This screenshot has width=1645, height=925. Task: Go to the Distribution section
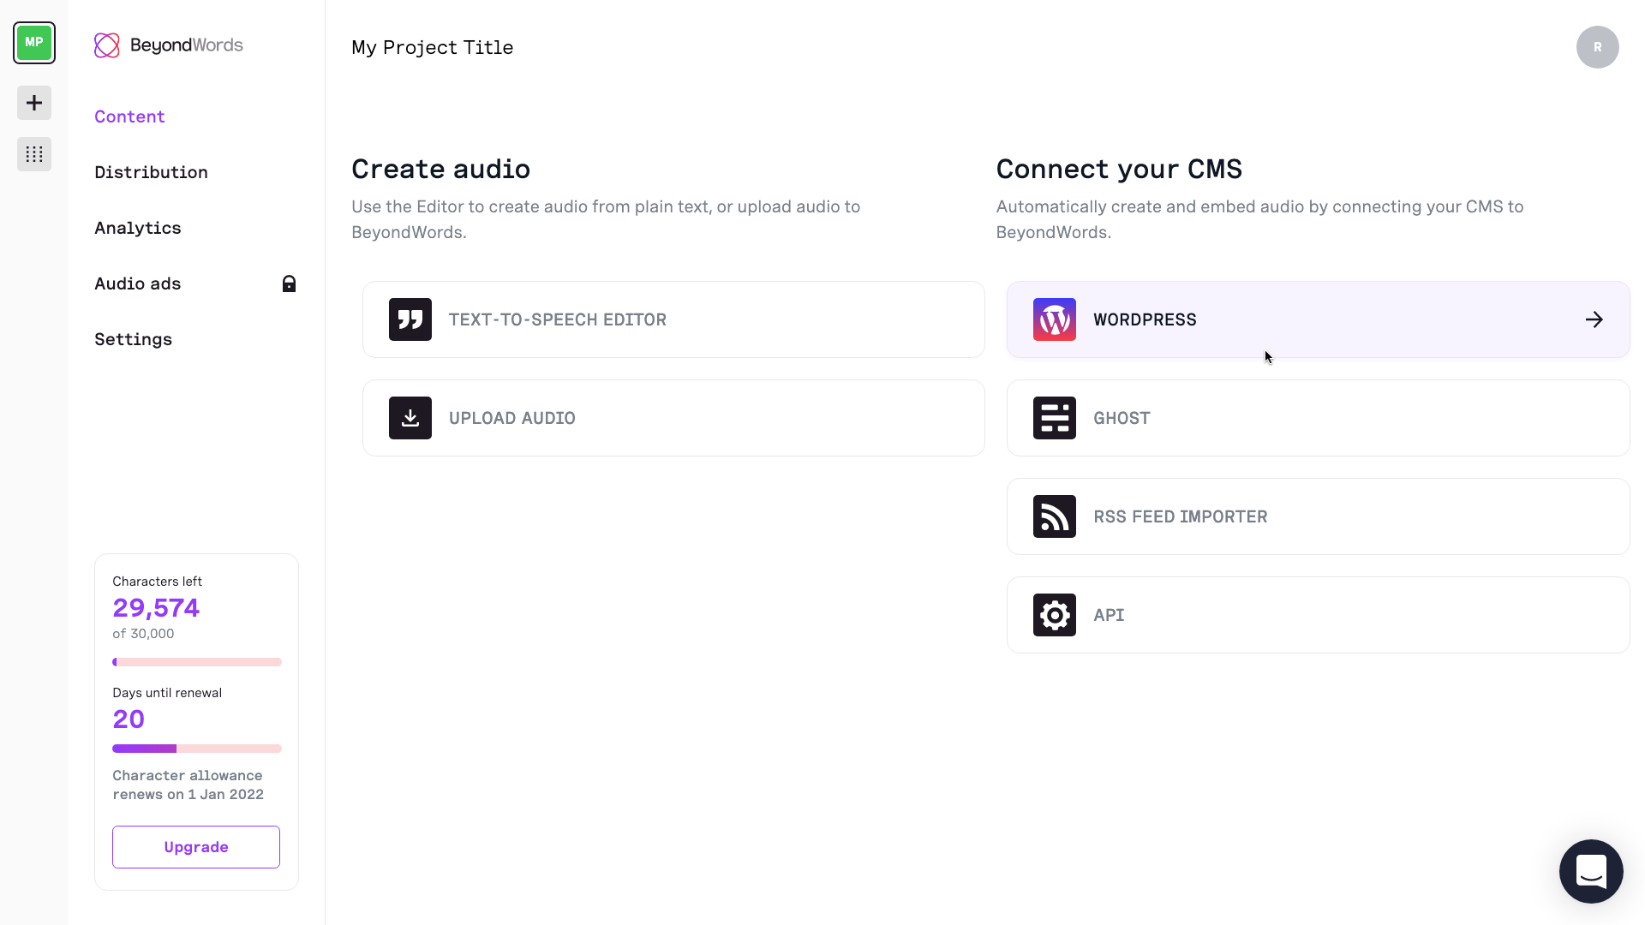pyautogui.click(x=151, y=172)
